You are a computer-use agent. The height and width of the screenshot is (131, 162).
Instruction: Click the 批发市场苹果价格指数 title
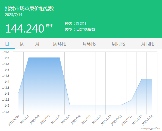coord(29,9)
